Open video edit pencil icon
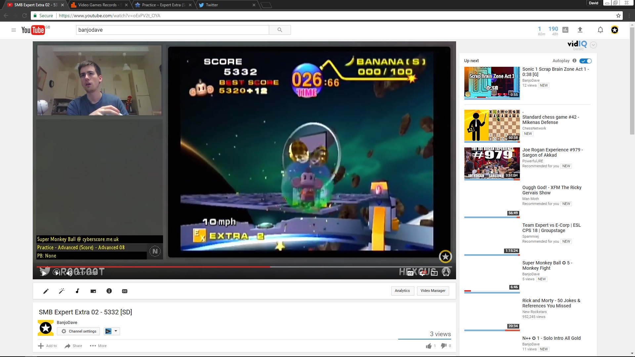The width and height of the screenshot is (635, 357). (46, 291)
